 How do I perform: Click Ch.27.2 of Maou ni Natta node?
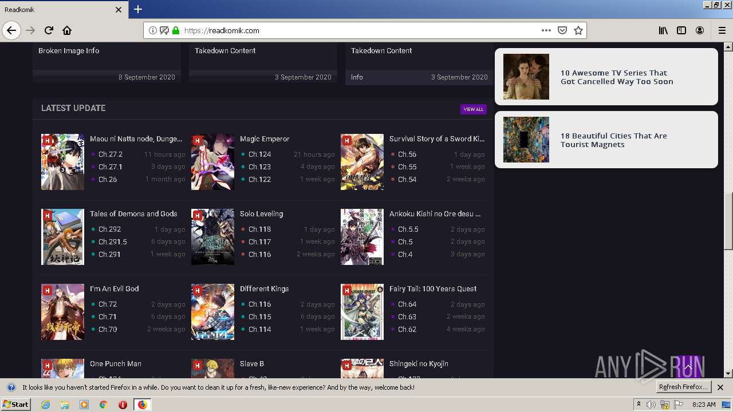111,154
